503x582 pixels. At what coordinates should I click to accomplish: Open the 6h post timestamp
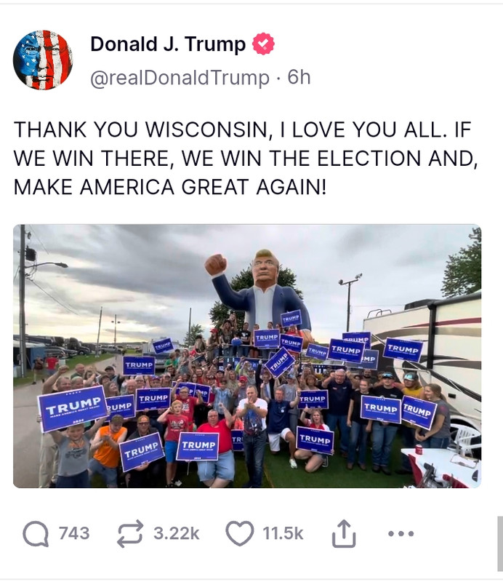pos(299,77)
